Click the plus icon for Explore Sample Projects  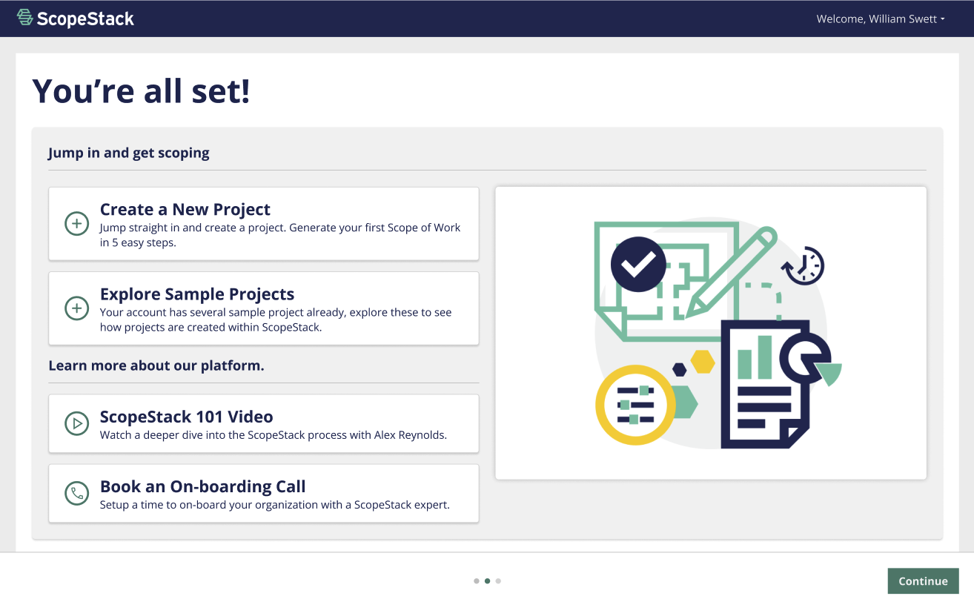coord(77,308)
